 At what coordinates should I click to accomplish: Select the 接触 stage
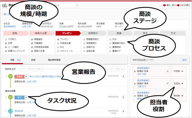point(16,33)
